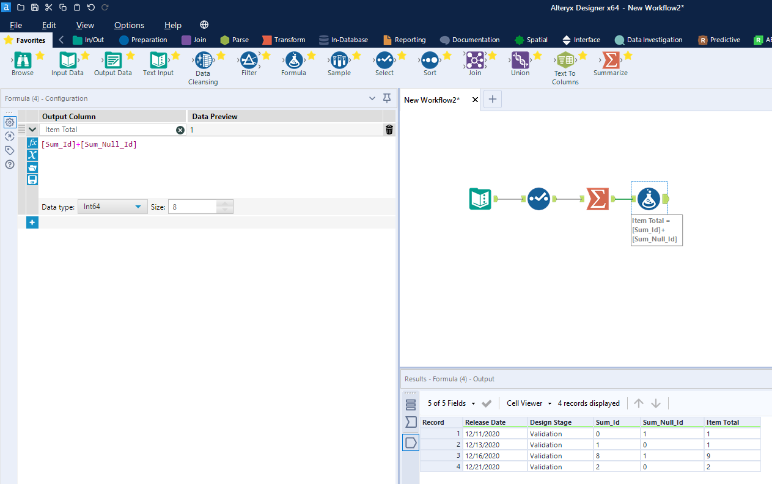Click the Filter tool icon
The width and height of the screenshot is (772, 484).
point(249,61)
